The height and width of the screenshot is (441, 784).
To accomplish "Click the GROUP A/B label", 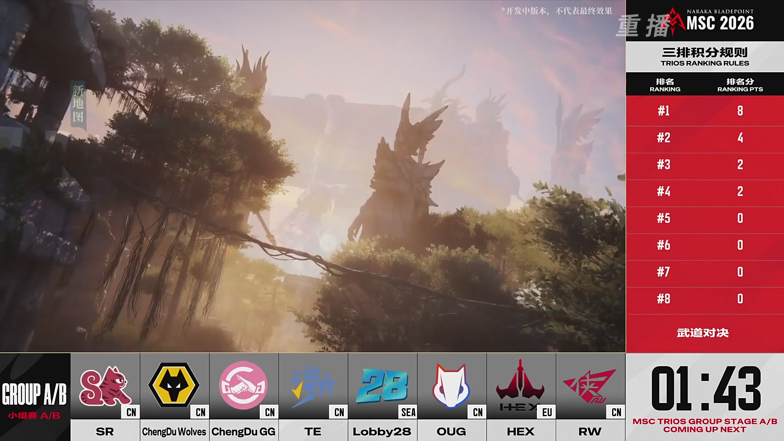I will [x=34, y=394].
